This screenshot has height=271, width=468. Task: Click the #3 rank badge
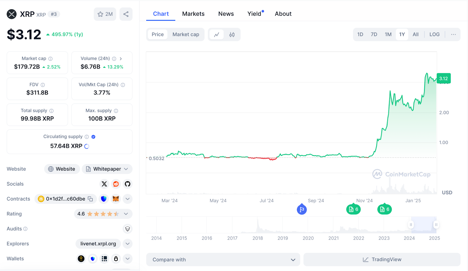coord(54,14)
